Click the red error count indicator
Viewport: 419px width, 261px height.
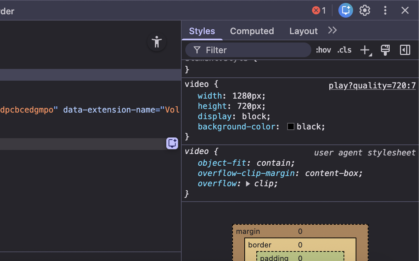(x=318, y=11)
